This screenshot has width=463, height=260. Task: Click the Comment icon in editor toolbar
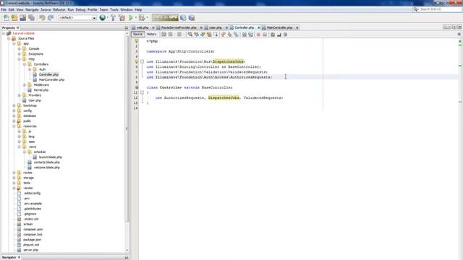(273, 35)
